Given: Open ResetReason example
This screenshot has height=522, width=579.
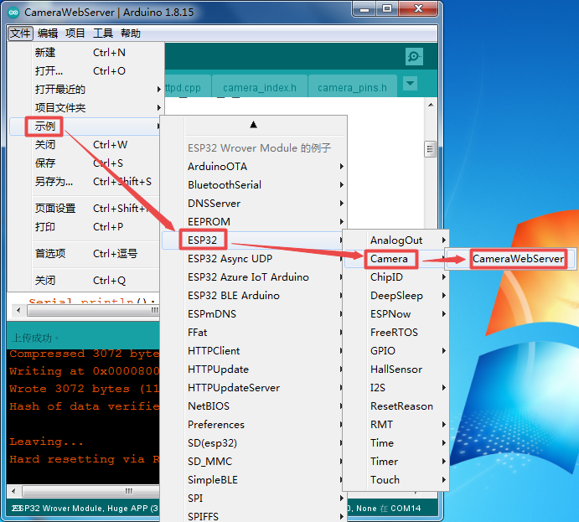Looking at the screenshot, I should click(x=396, y=406).
